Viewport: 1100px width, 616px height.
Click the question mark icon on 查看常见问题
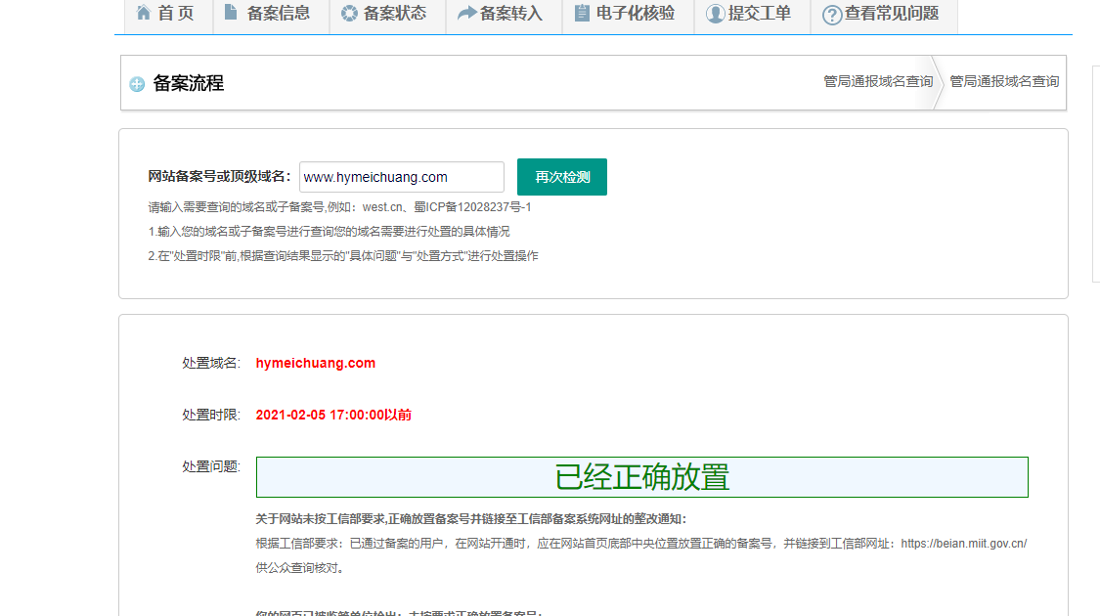coord(830,15)
